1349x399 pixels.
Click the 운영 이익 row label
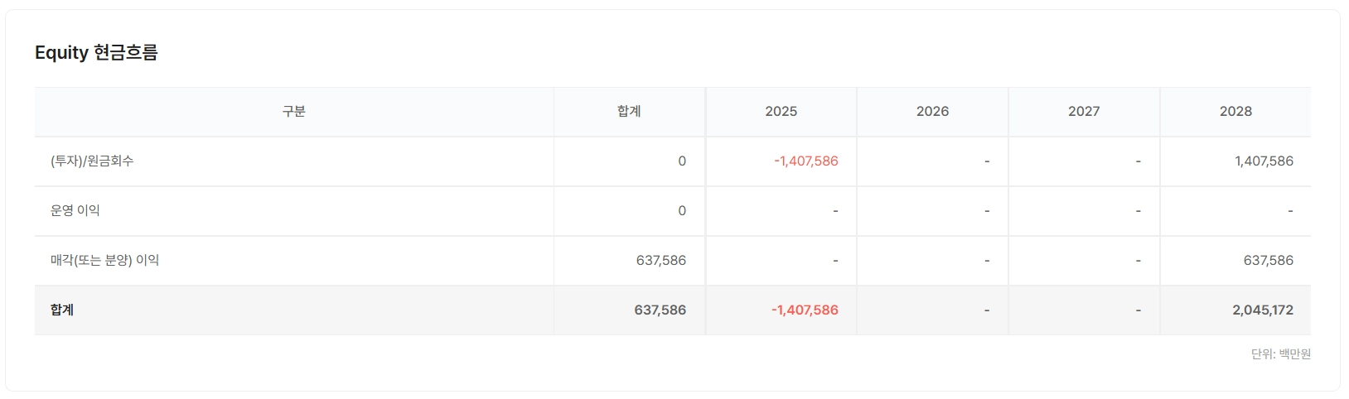tap(75, 211)
